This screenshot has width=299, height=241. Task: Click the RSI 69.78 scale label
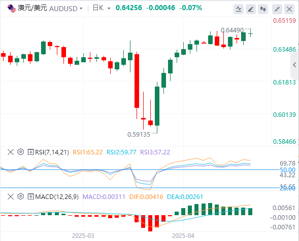[x=287, y=163]
